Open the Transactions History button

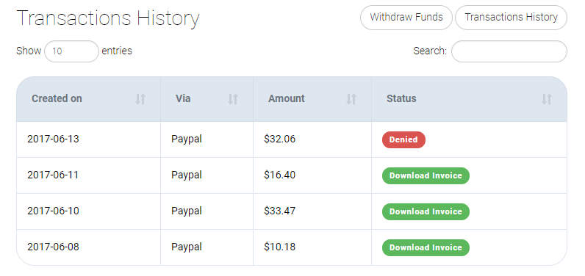tap(511, 18)
